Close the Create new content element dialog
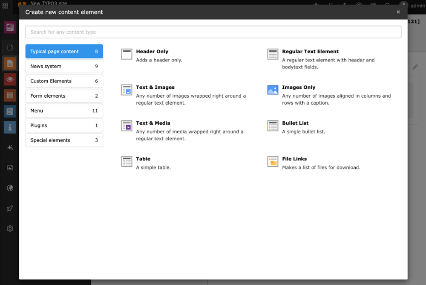The width and height of the screenshot is (426, 285). pyautogui.click(x=398, y=12)
